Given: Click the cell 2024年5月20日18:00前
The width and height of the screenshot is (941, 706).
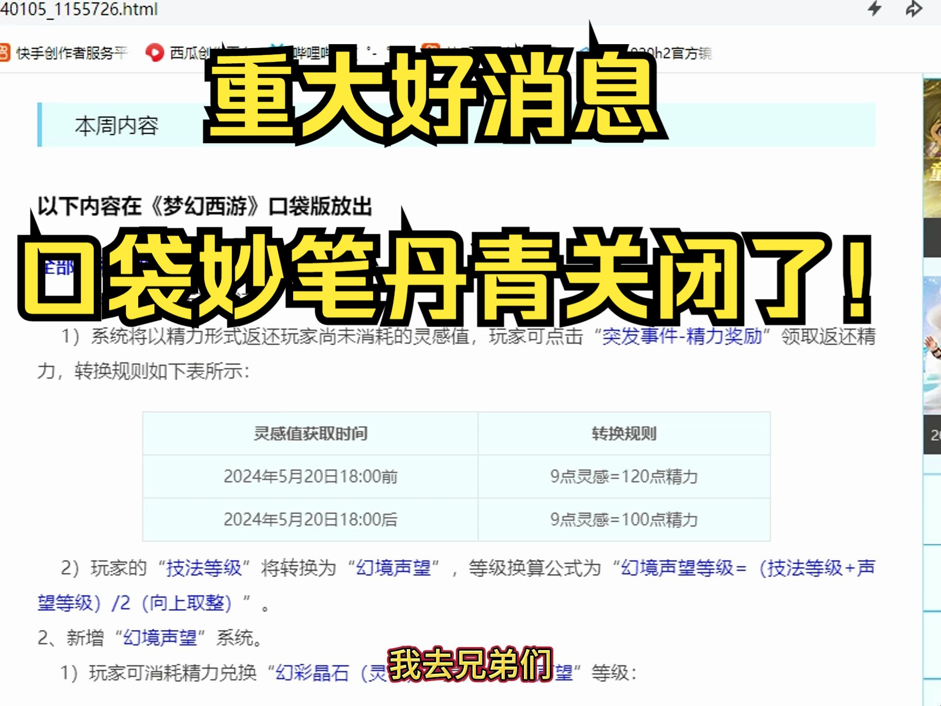Looking at the screenshot, I should 310,477.
